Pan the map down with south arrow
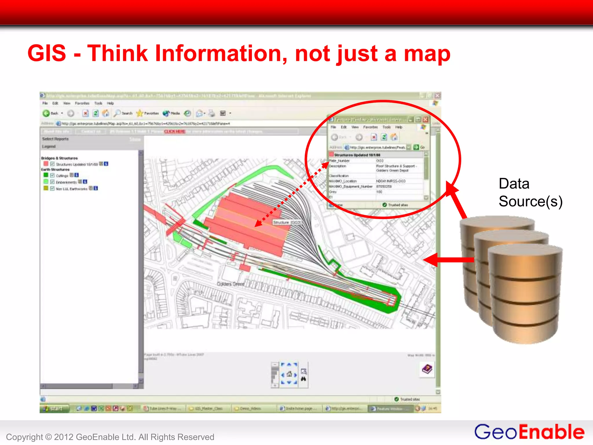The image size is (593, 445). pyautogui.click(x=289, y=382)
